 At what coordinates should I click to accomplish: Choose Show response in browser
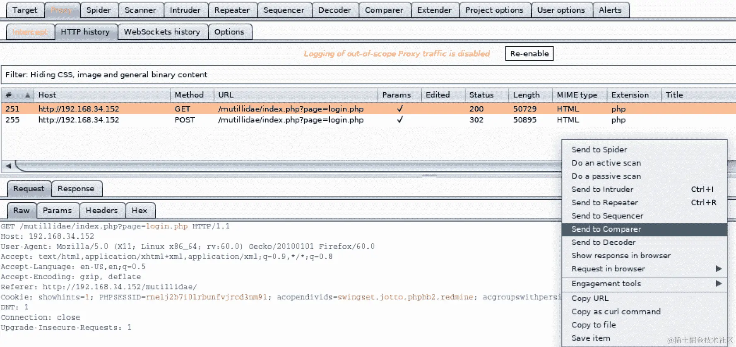(644, 256)
